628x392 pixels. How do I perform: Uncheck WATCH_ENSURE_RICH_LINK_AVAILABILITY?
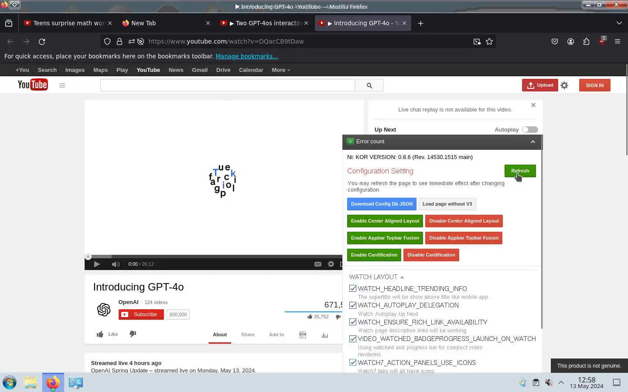353,322
